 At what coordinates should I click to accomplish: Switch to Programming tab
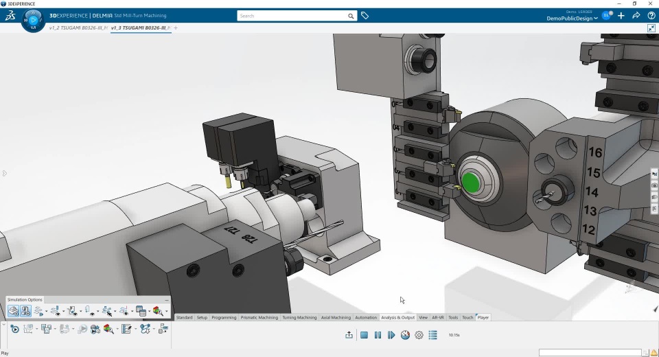[224, 317]
